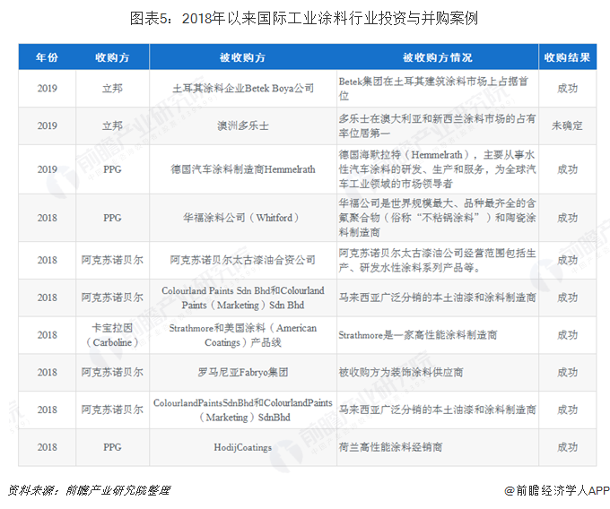Click the "卡宝拉因（Carboline）" acquirer cell
The height and width of the screenshot is (509, 610).
[x=112, y=335]
